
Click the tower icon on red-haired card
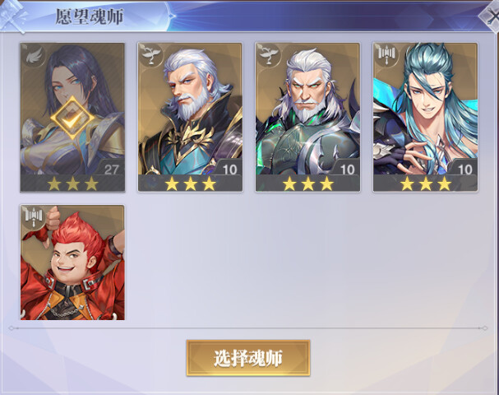34,217
